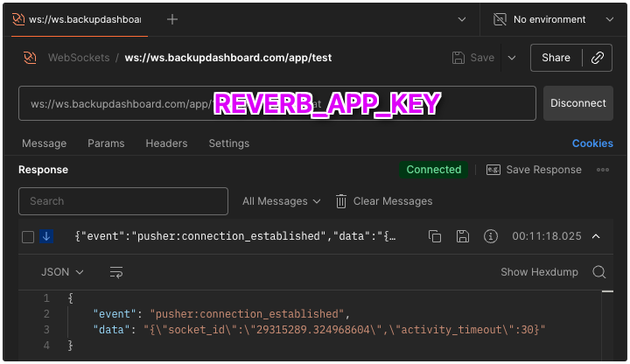Expand the All Messages filter dropdown
The height and width of the screenshot is (364, 630).
(x=281, y=201)
